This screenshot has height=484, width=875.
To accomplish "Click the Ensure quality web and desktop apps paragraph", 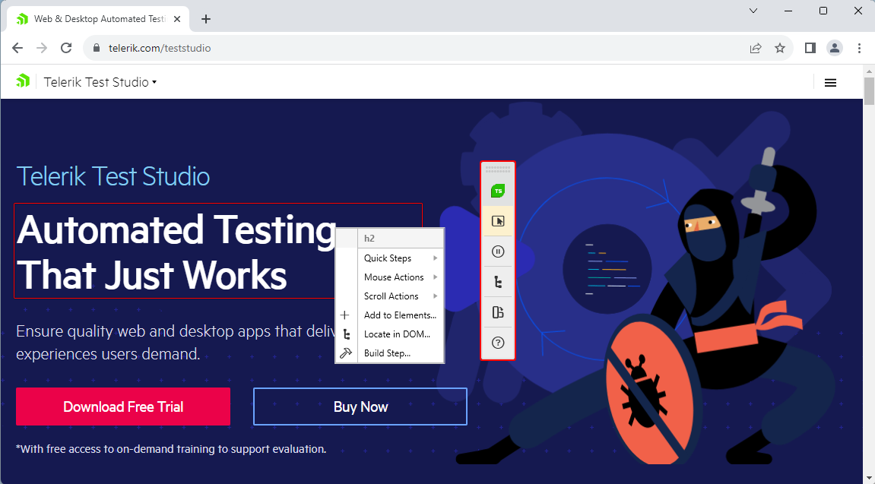I will click(x=176, y=343).
